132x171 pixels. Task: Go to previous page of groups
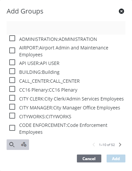pyautogui.click(x=94, y=145)
